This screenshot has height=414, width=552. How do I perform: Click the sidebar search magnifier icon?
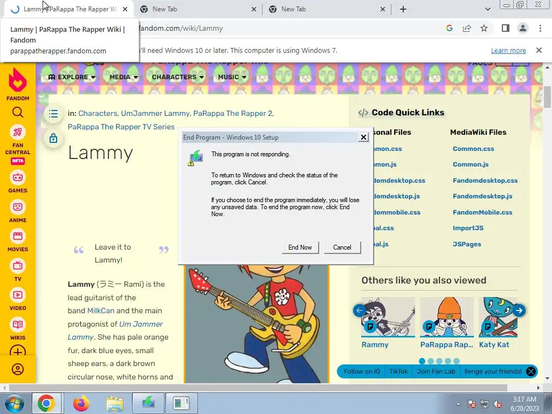pyautogui.click(x=18, y=112)
